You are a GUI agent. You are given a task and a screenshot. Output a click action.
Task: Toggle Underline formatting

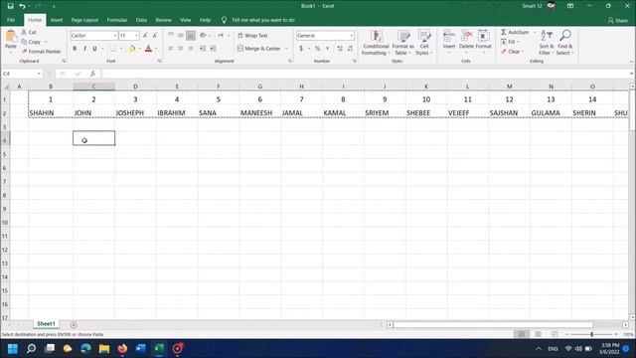tap(94, 49)
